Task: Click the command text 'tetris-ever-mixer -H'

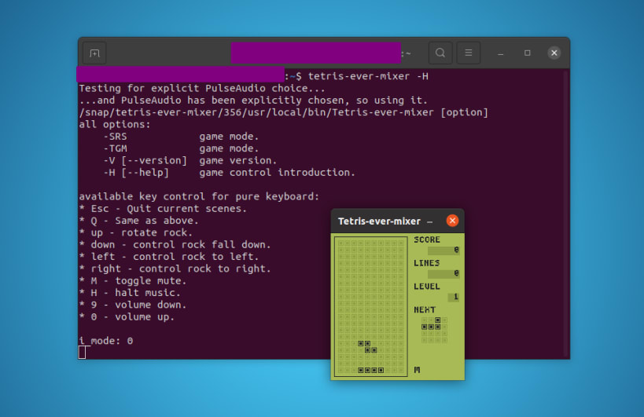Action: [x=368, y=76]
